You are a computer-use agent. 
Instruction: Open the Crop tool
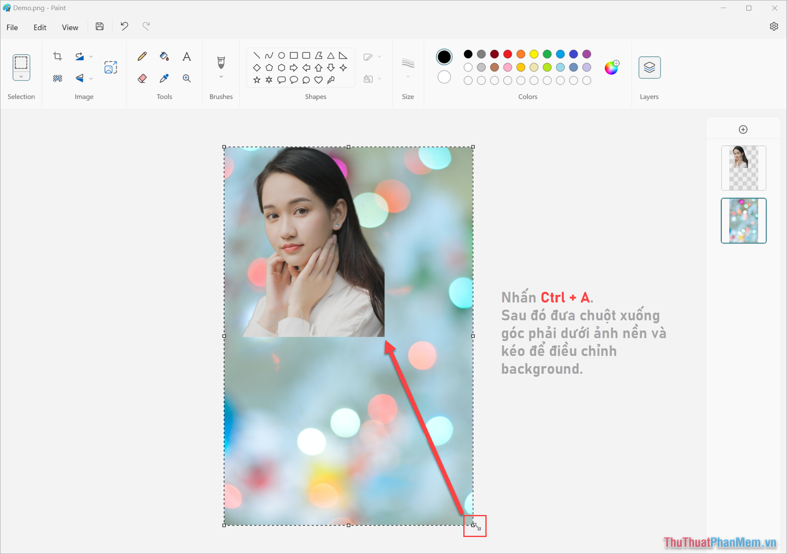point(57,56)
